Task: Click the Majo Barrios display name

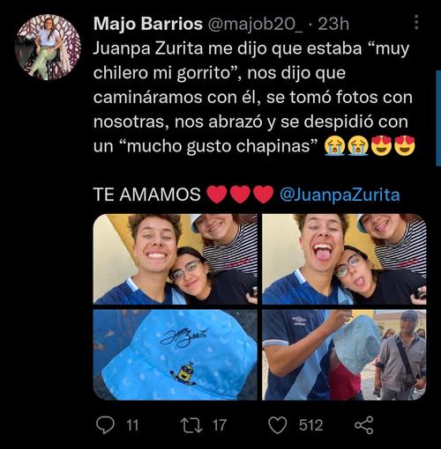Action: click(148, 24)
